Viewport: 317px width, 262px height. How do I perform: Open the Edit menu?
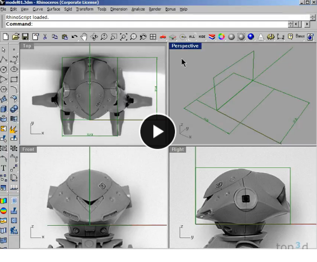pos(13,9)
